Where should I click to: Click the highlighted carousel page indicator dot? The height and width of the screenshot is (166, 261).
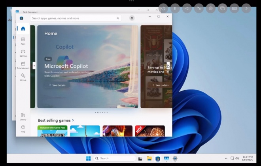(98, 113)
